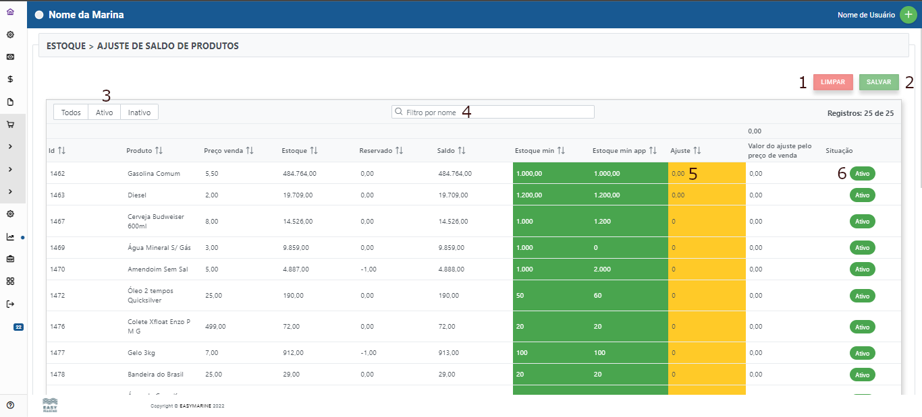The image size is (922, 417).
Task: Click the document file icon in sidebar
Action: click(10, 102)
